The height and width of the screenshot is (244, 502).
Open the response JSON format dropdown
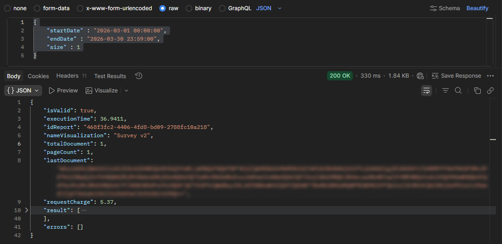[x=23, y=91]
